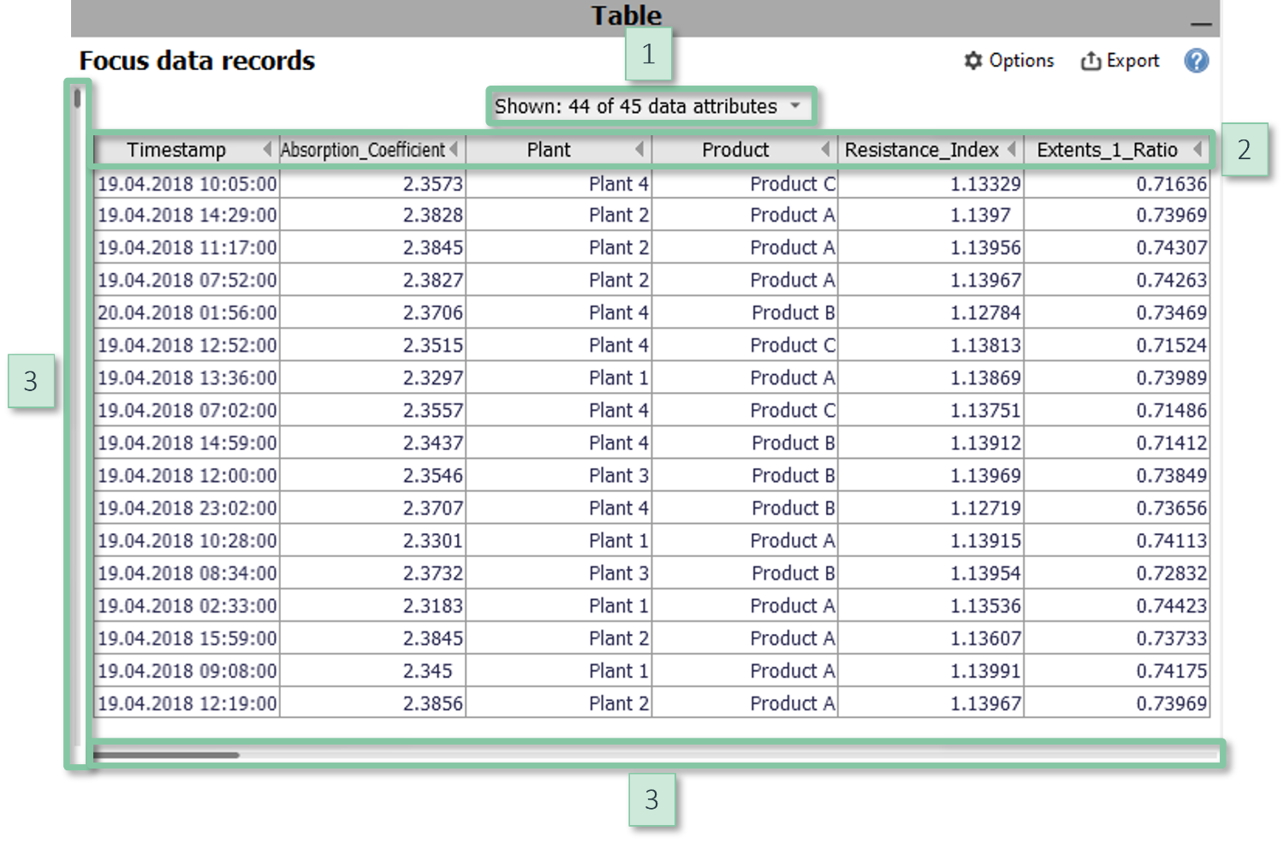Click the horizontal scrollbar thumb
Image resolution: width=1284 pixels, height=849 pixels.
pyautogui.click(x=165, y=755)
